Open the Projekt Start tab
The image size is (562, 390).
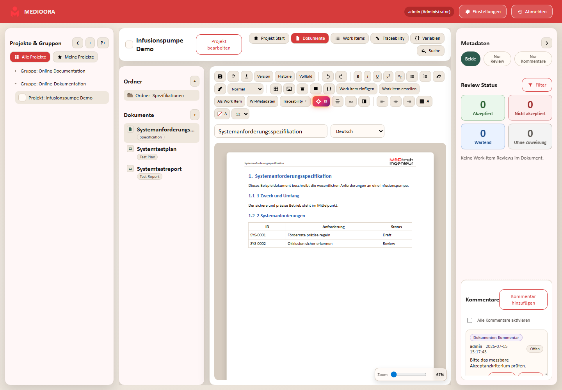point(269,38)
